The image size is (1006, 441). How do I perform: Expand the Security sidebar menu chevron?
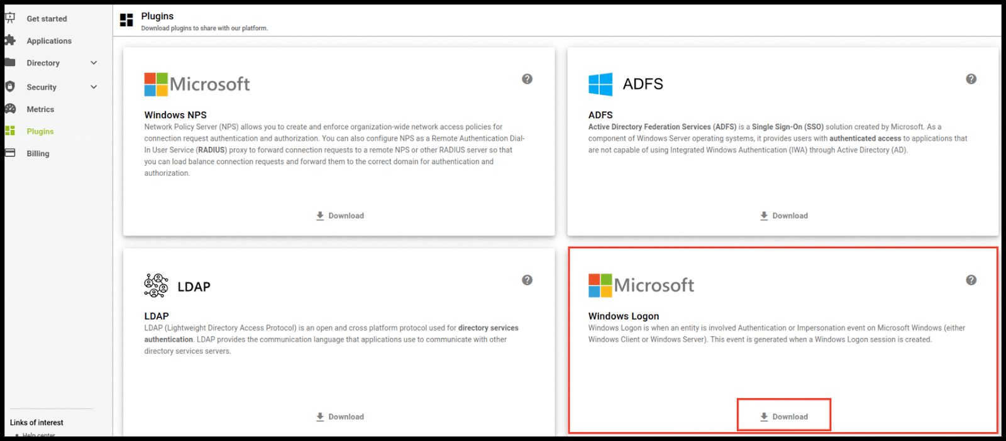pyautogui.click(x=94, y=87)
